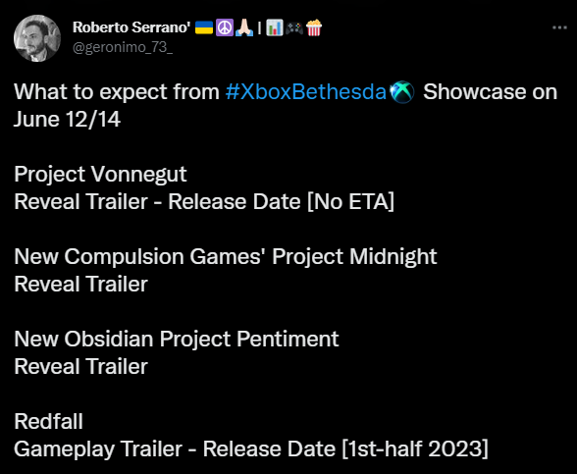Click 'Reveal Trailer' under Project Pentiment
This screenshot has height=474, width=577.
coord(80,367)
